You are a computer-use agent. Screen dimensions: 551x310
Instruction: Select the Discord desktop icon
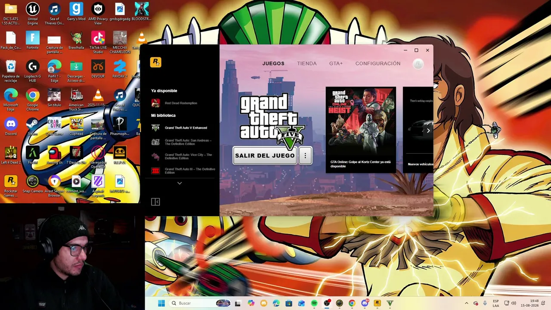pyautogui.click(x=11, y=127)
